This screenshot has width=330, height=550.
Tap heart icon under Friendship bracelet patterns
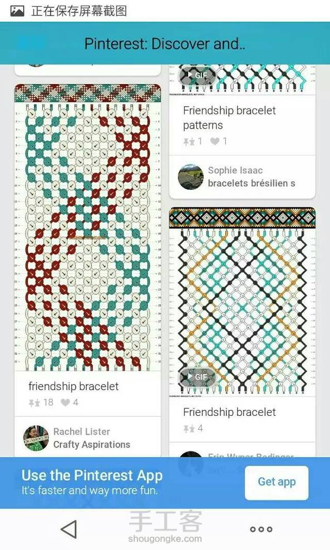click(x=215, y=141)
